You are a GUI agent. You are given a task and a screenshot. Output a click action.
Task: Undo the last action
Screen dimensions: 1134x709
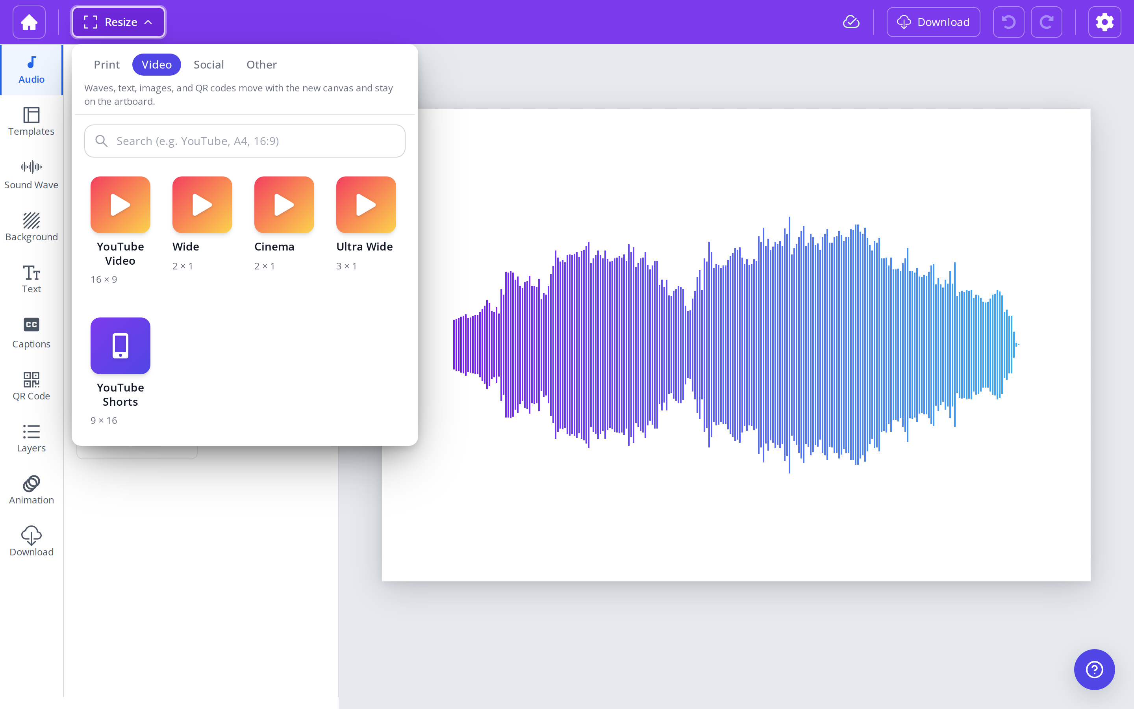click(1008, 22)
